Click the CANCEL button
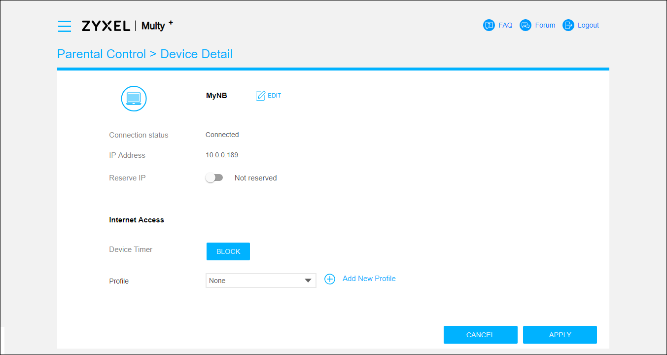667x355 pixels. click(x=481, y=335)
